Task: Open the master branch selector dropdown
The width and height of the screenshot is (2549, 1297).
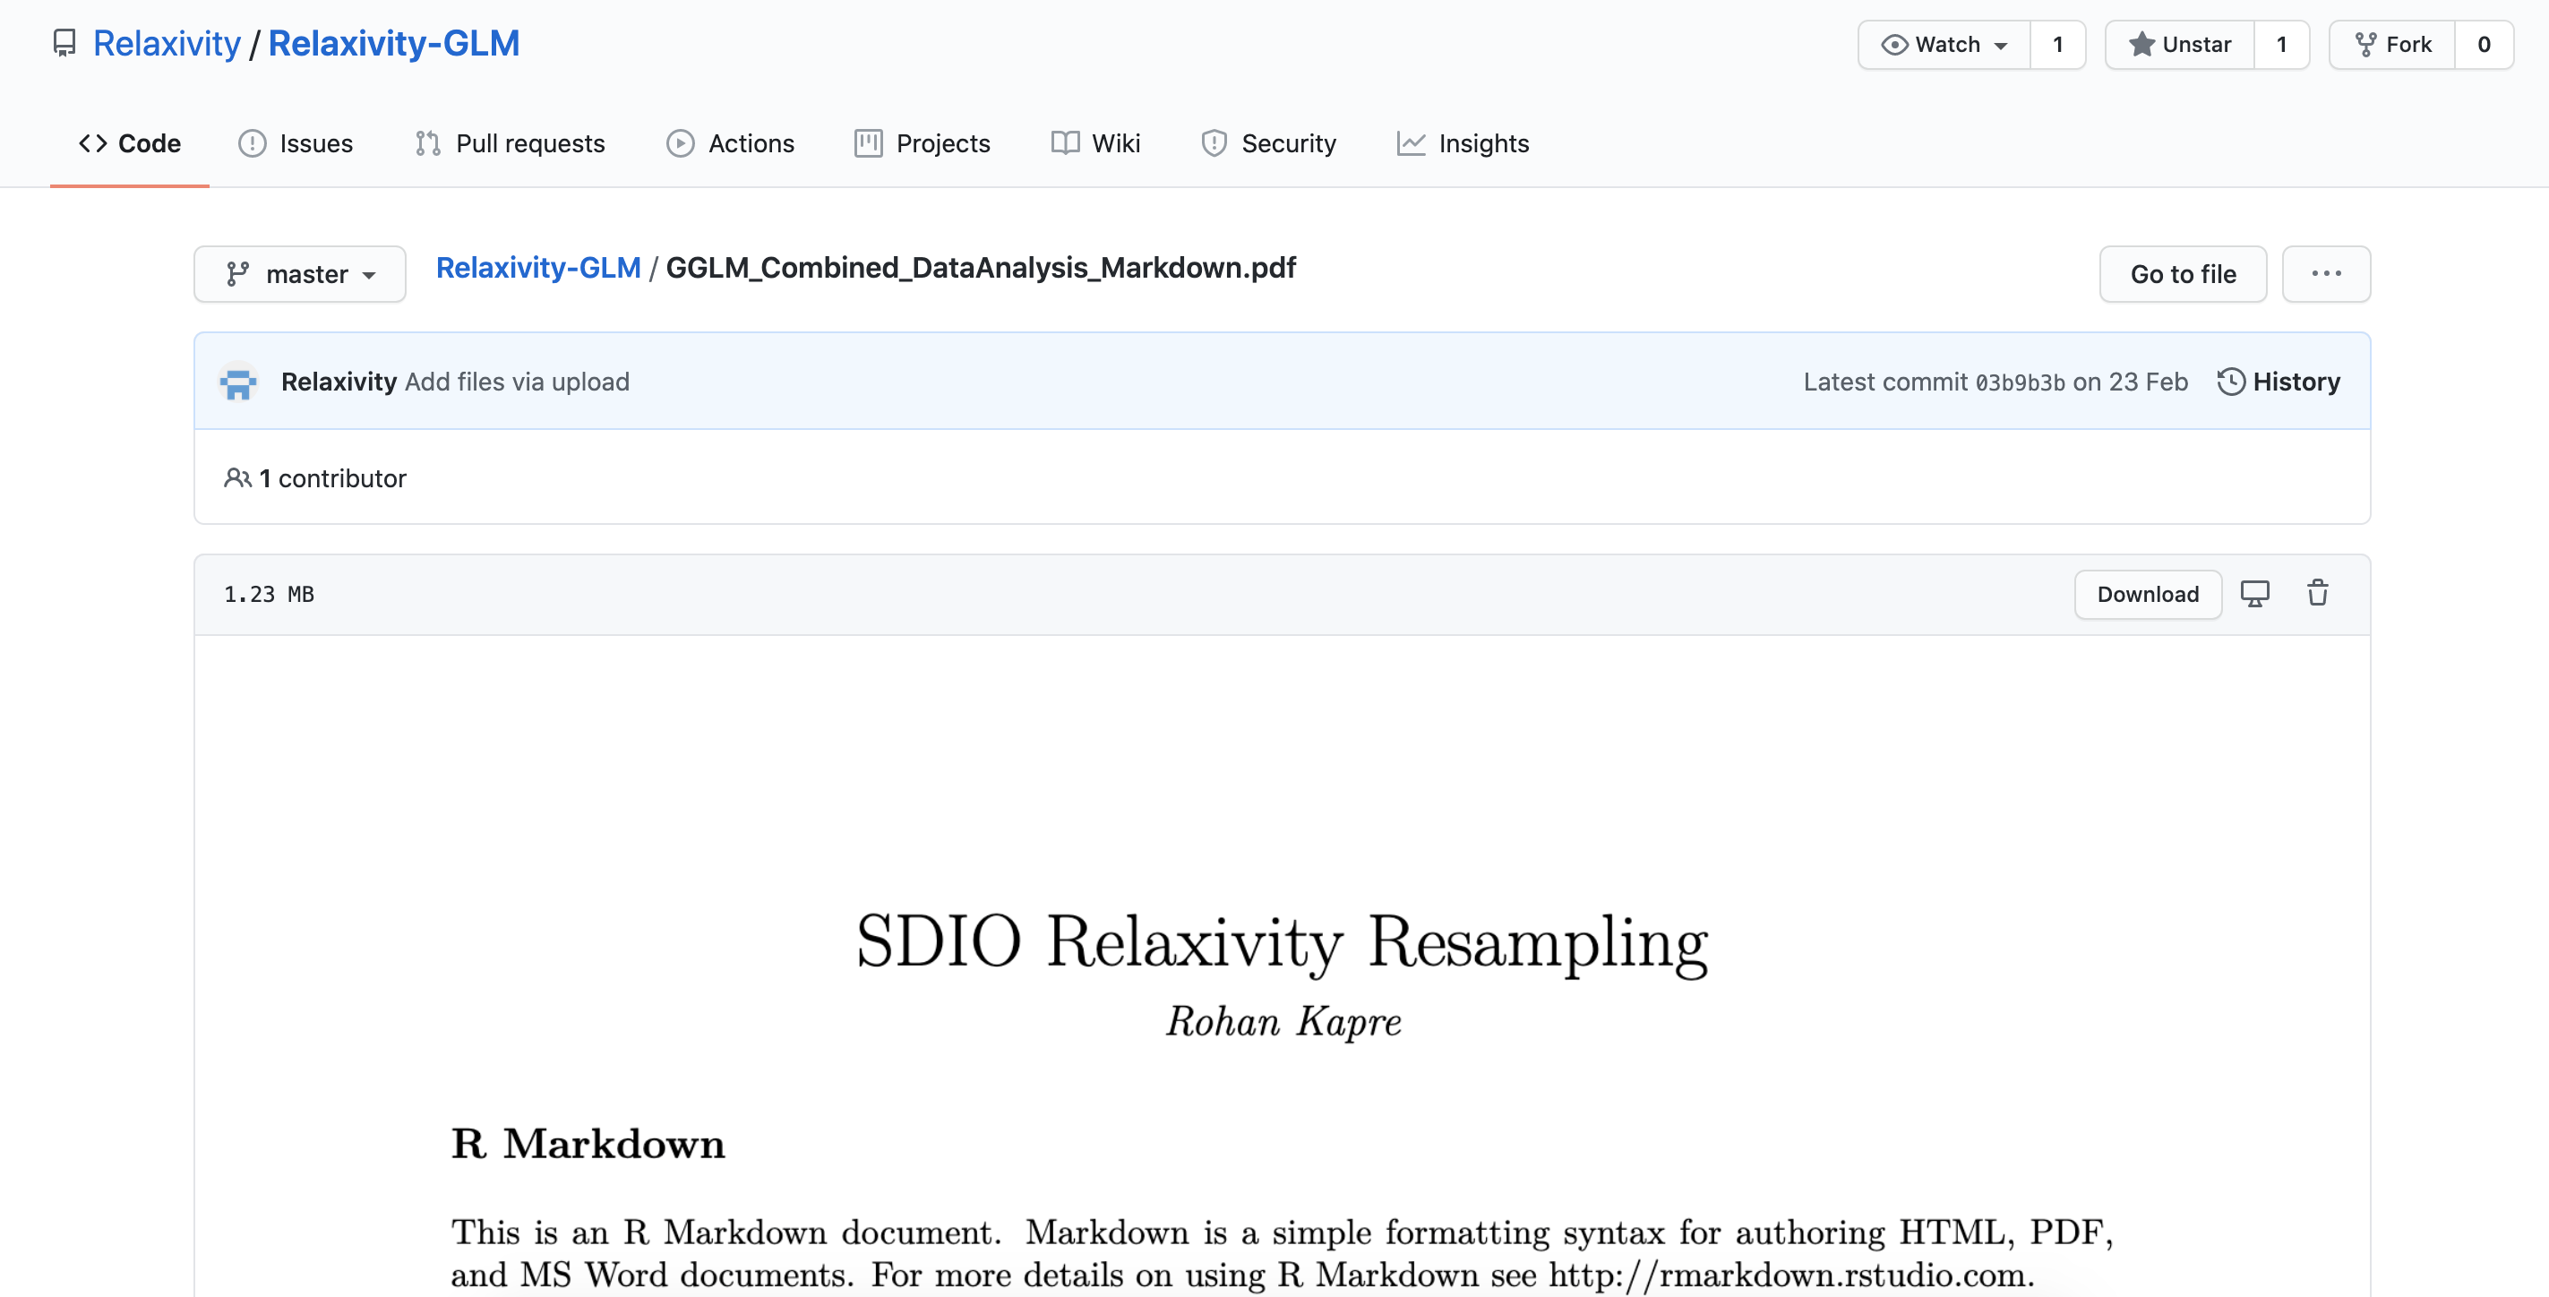Action: pyautogui.click(x=300, y=274)
